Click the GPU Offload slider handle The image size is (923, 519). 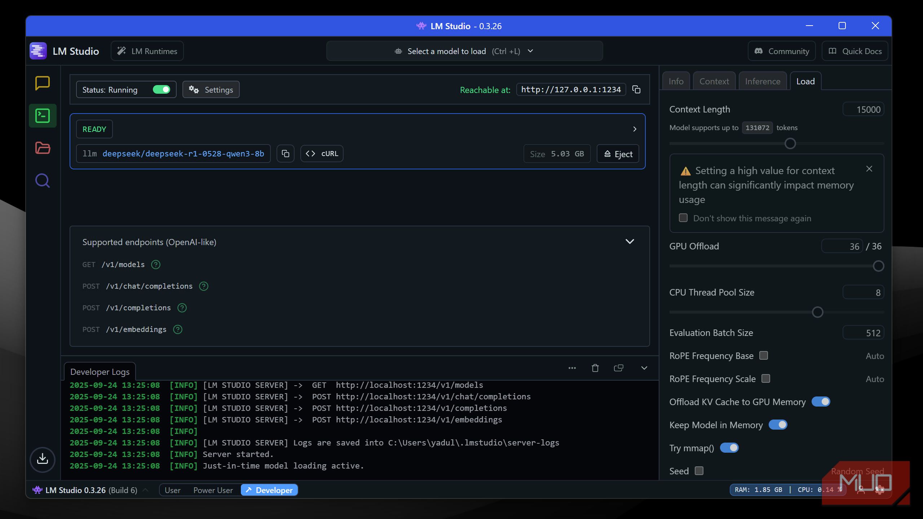pyautogui.click(x=878, y=266)
